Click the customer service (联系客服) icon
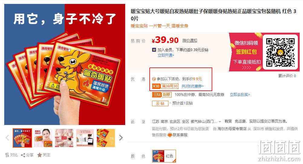The width and height of the screenshot is (303, 164). [170, 135]
